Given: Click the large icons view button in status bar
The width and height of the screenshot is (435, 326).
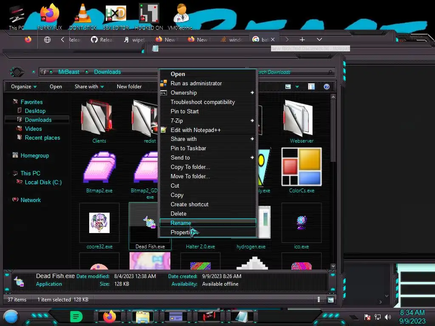Looking at the screenshot, I should click(x=330, y=300).
